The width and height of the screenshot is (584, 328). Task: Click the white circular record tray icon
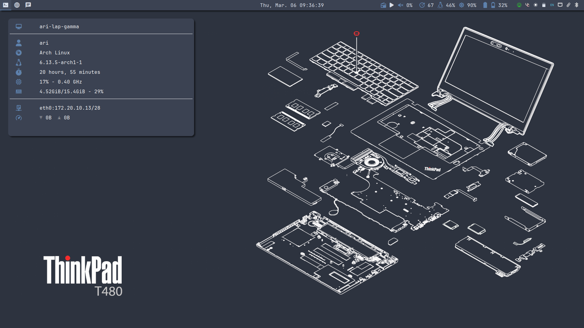click(536, 5)
